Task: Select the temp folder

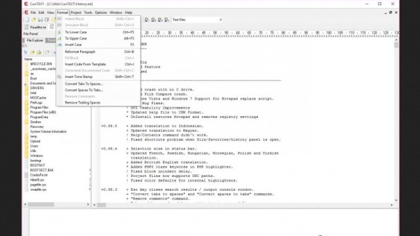Action: (x=33, y=136)
